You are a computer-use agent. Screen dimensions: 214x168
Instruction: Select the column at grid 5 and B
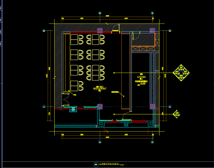click(100, 31)
